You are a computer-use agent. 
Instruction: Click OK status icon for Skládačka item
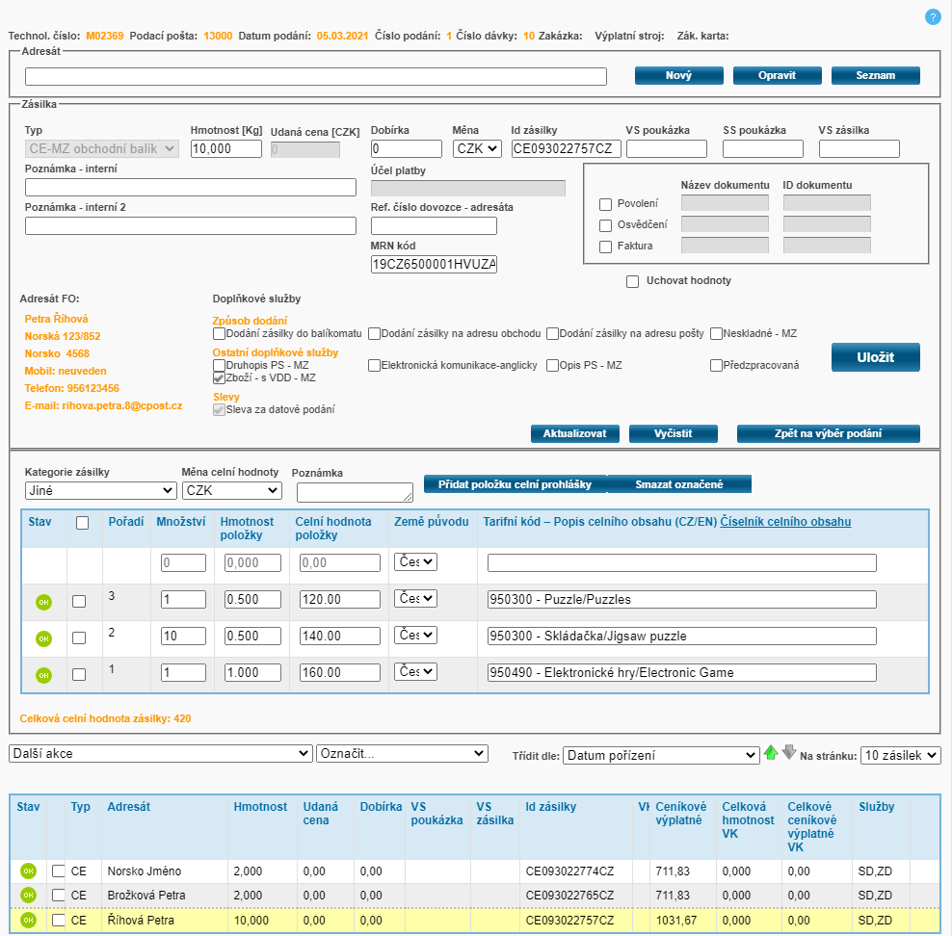[43, 638]
